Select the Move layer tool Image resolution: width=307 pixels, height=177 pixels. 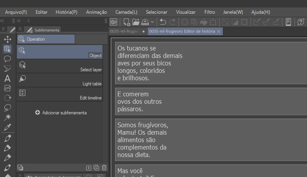coord(7,39)
